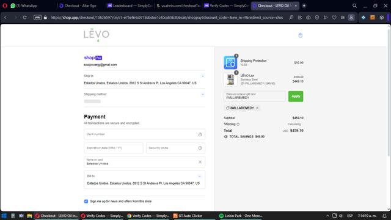This screenshot has width=391, height=220.
Task: Open a new browser tab
Action: pyautogui.click(x=304, y=5)
